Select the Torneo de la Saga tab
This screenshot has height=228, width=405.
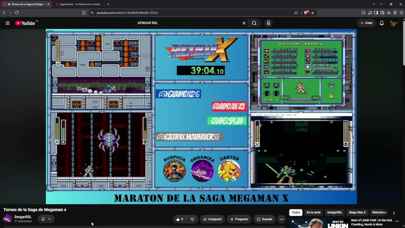tap(26, 4)
